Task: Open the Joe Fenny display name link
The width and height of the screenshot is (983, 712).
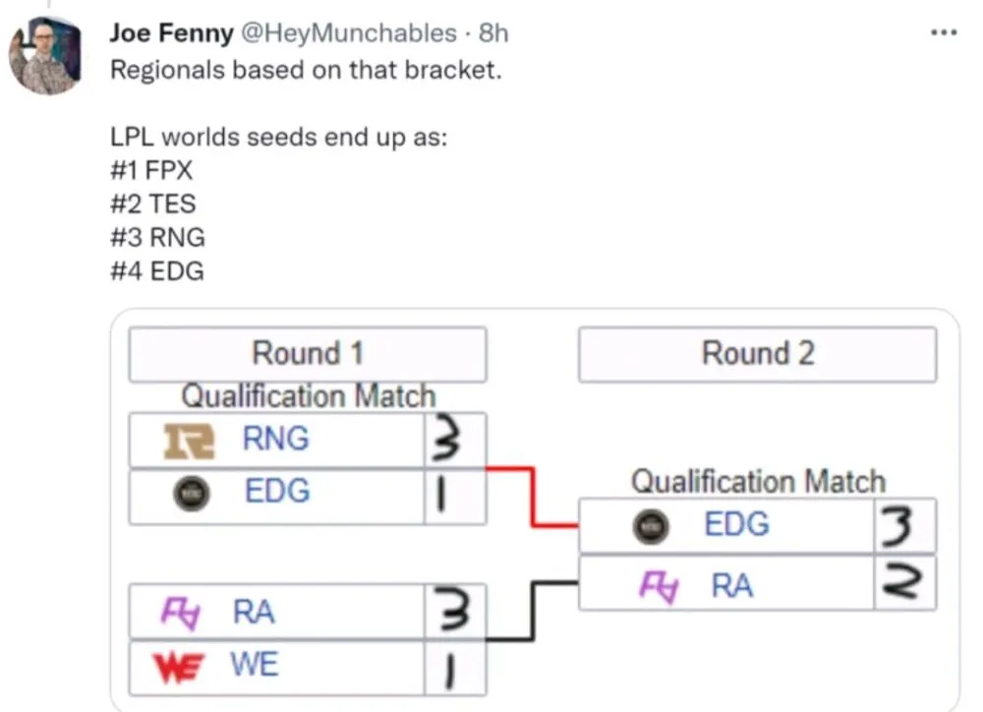Action: point(171,33)
